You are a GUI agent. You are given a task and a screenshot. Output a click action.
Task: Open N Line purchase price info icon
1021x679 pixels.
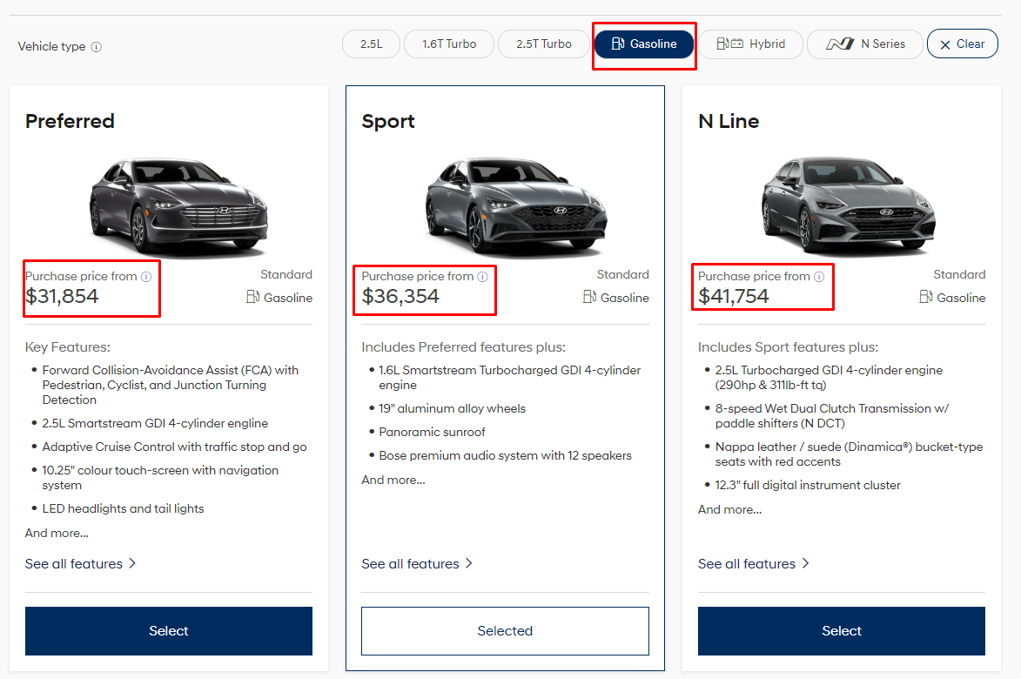click(x=819, y=277)
